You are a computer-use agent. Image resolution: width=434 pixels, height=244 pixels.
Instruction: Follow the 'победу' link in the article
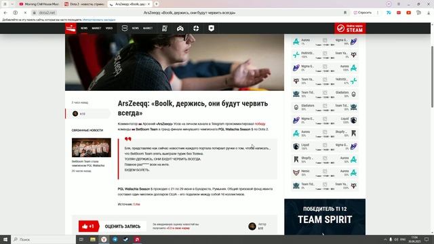tap(260, 123)
